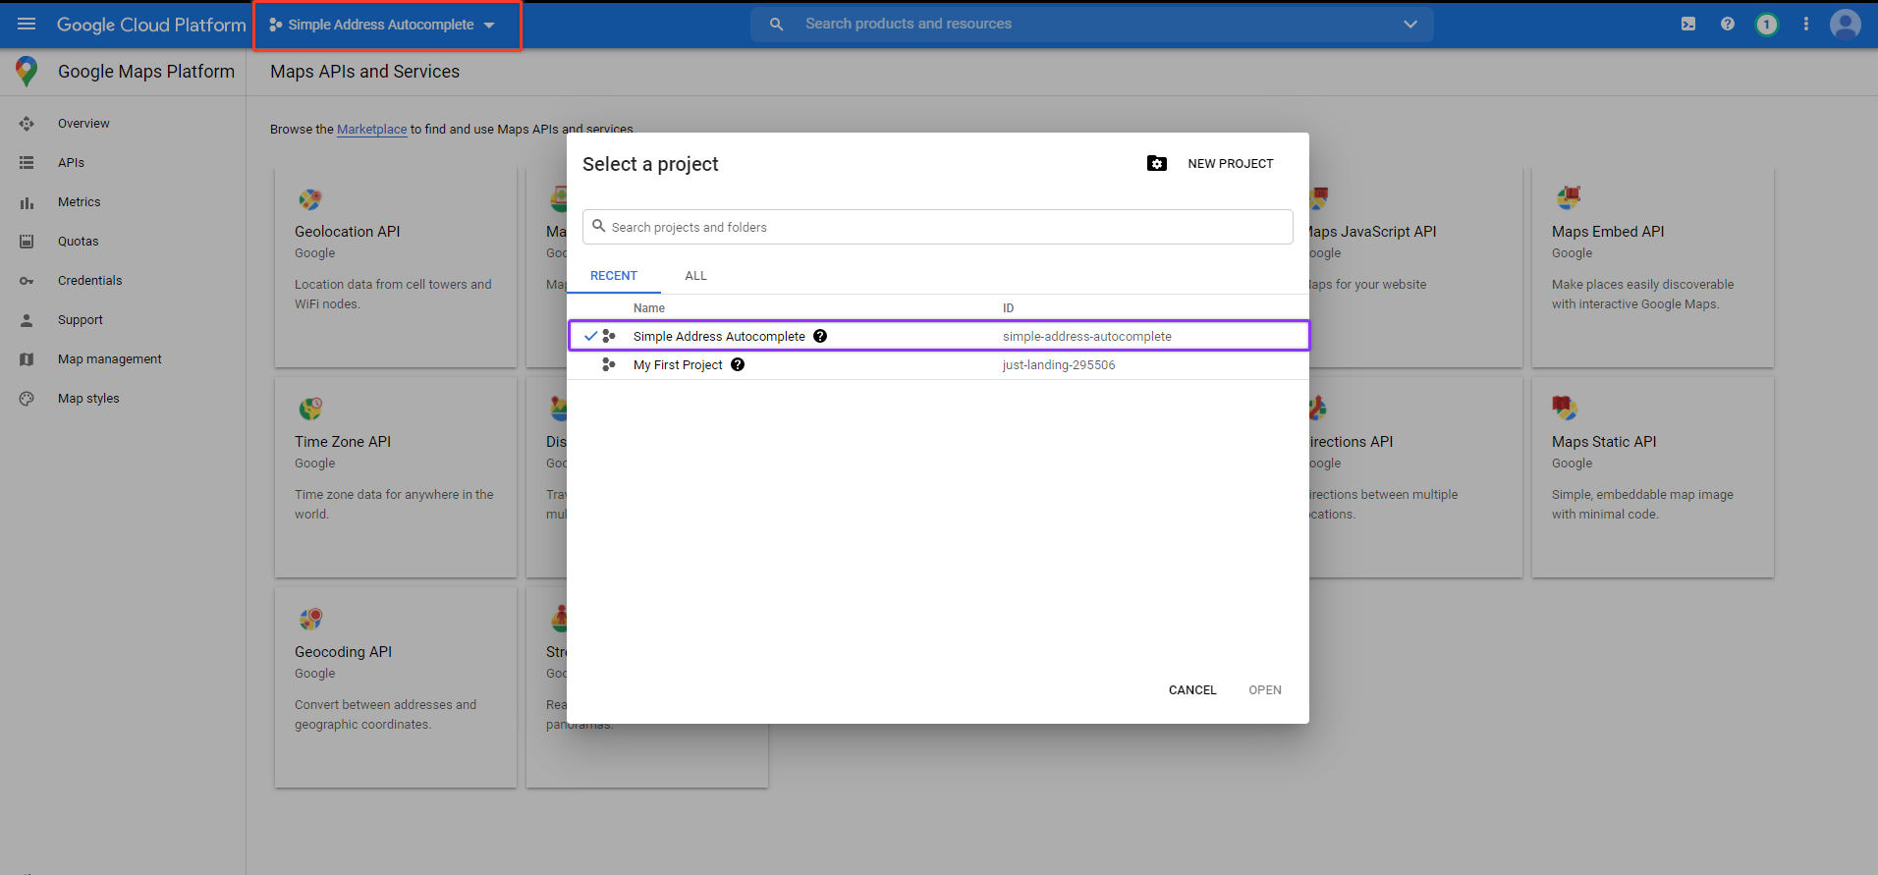Open the Geolocation API card
The width and height of the screenshot is (1878, 875).
tap(396, 267)
